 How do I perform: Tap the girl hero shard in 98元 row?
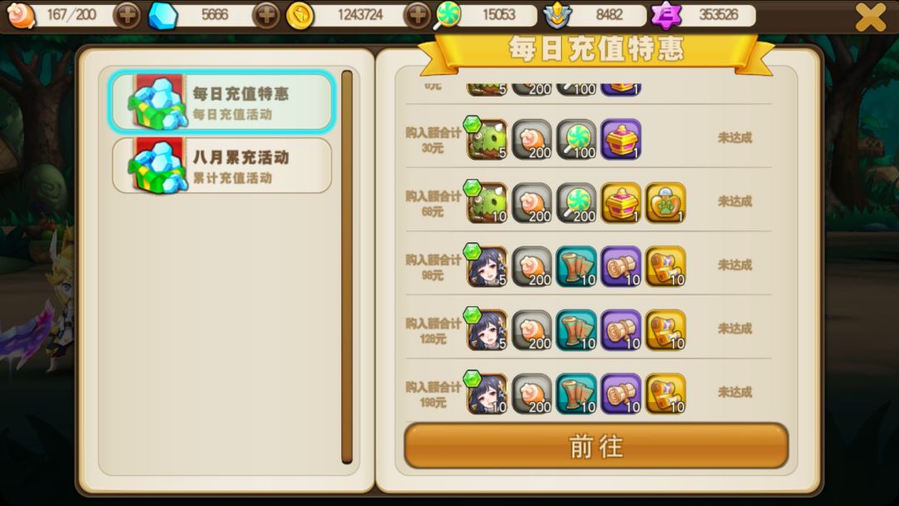click(487, 266)
